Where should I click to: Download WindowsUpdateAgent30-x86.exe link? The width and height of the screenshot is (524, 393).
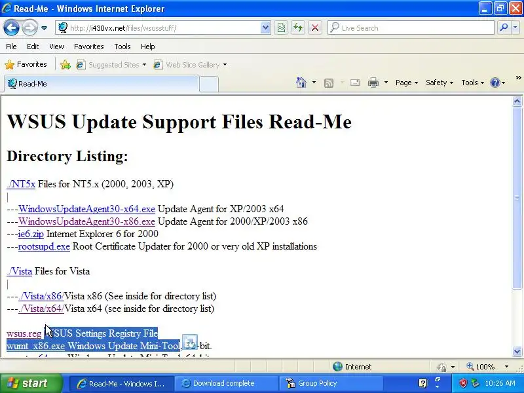pyautogui.click(x=86, y=221)
